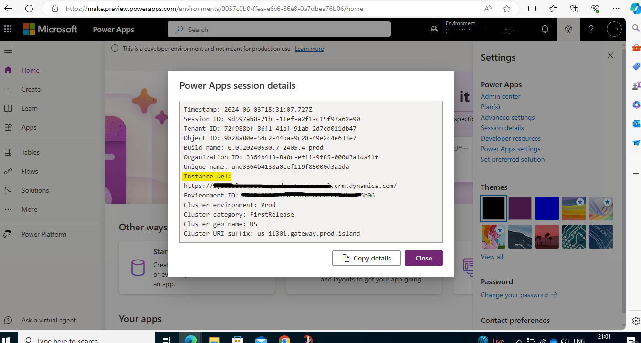Open the Copilot icon in Edge sidebar

tap(635, 9)
